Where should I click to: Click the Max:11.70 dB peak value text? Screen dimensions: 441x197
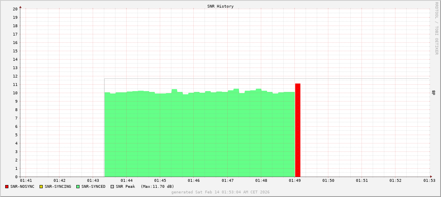(x=157, y=187)
